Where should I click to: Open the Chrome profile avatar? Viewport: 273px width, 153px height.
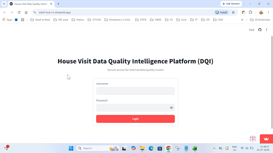tap(261, 12)
